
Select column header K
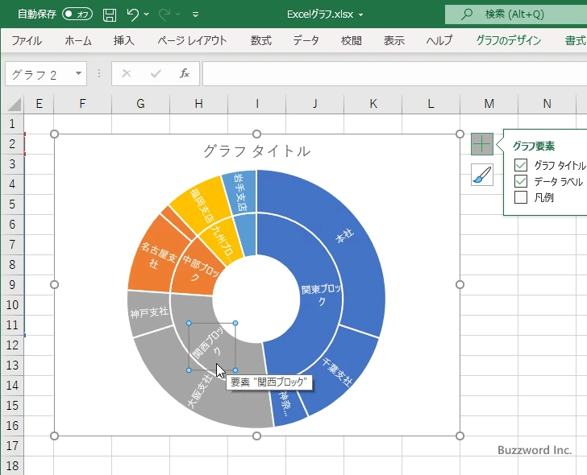[373, 104]
